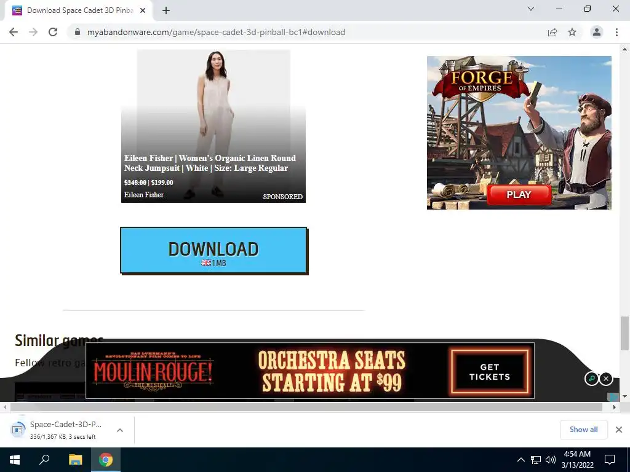
Task: Open the Chrome profile avatar
Action: click(597, 32)
